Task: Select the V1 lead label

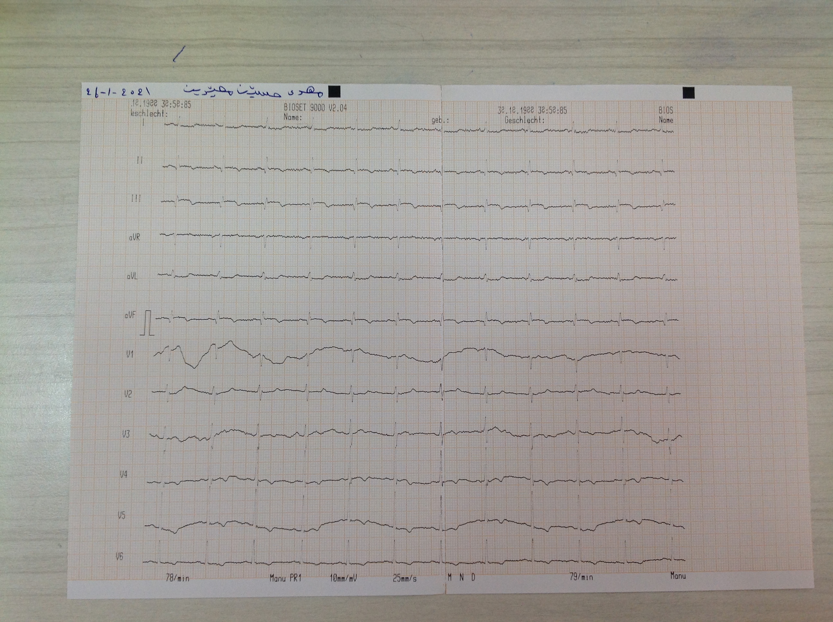Action: [130, 354]
